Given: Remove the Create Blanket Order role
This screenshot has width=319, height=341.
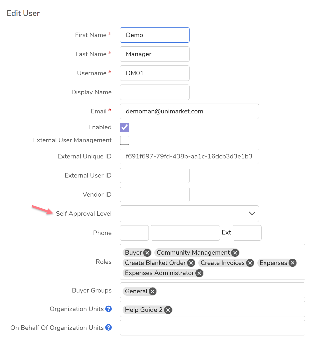Looking at the screenshot, I should (191, 263).
